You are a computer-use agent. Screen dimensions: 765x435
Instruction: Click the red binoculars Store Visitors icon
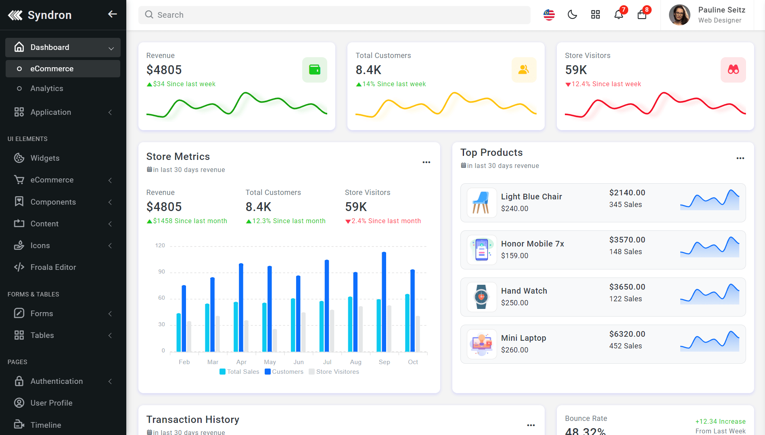(733, 70)
